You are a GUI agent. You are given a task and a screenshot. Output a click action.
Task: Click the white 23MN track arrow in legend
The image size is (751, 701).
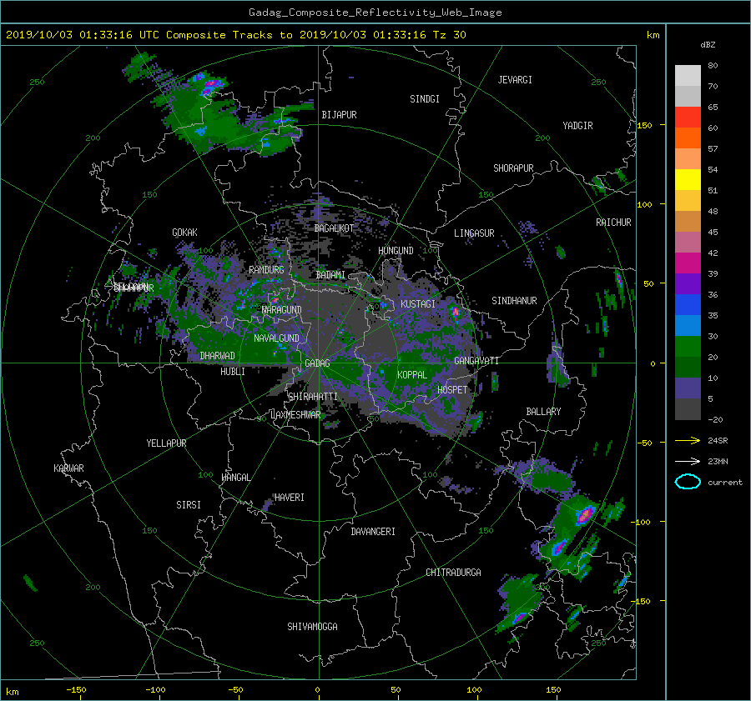688,461
